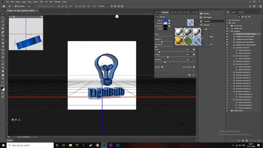Click the orbit camera icon in viewport

click(x=13, y=120)
